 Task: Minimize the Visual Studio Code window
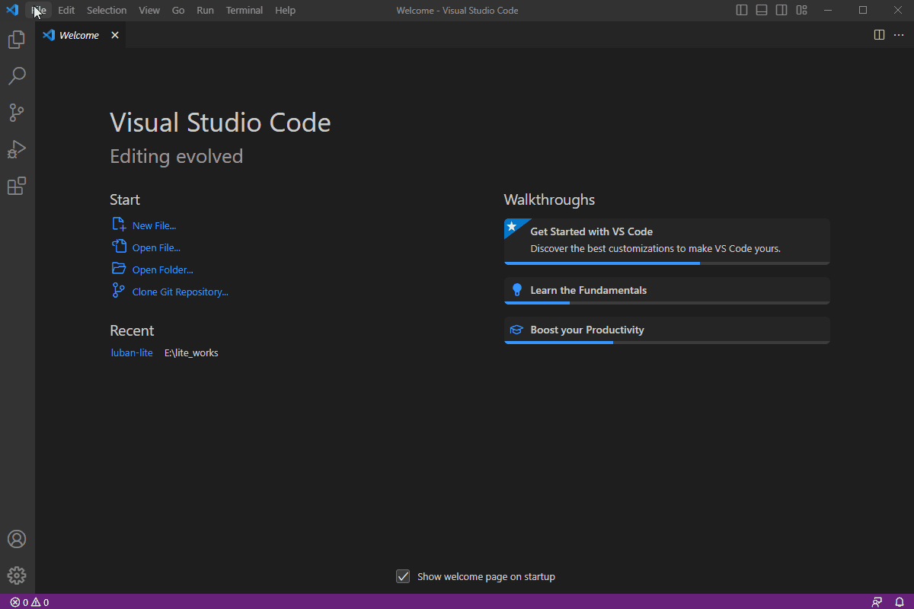tap(826, 10)
